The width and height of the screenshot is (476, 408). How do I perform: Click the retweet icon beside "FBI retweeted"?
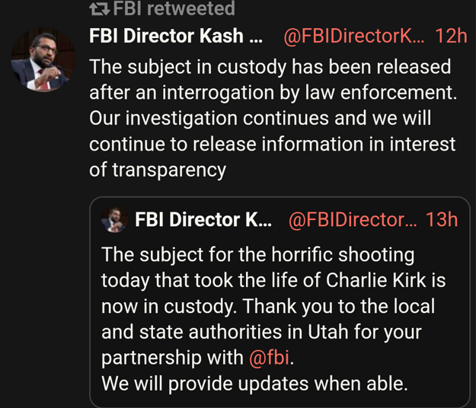pyautogui.click(x=99, y=9)
